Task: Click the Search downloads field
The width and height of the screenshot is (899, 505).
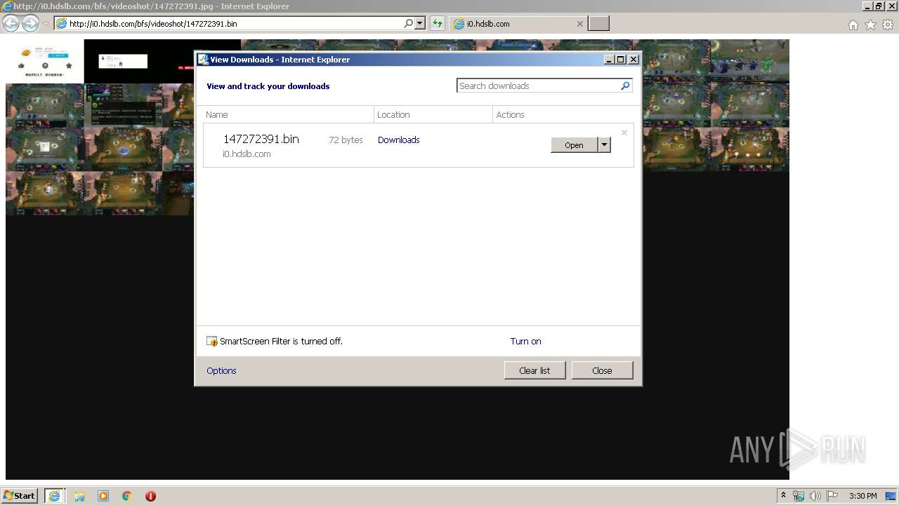Action: tap(538, 86)
